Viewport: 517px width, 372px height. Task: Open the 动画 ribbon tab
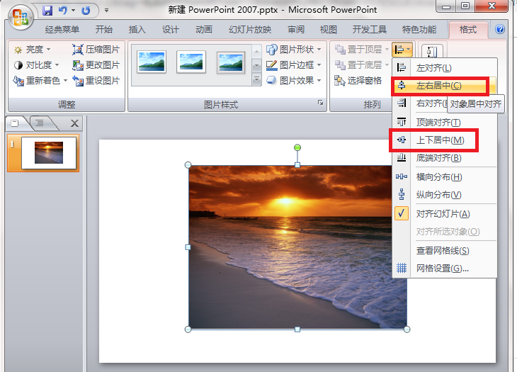pyautogui.click(x=204, y=30)
